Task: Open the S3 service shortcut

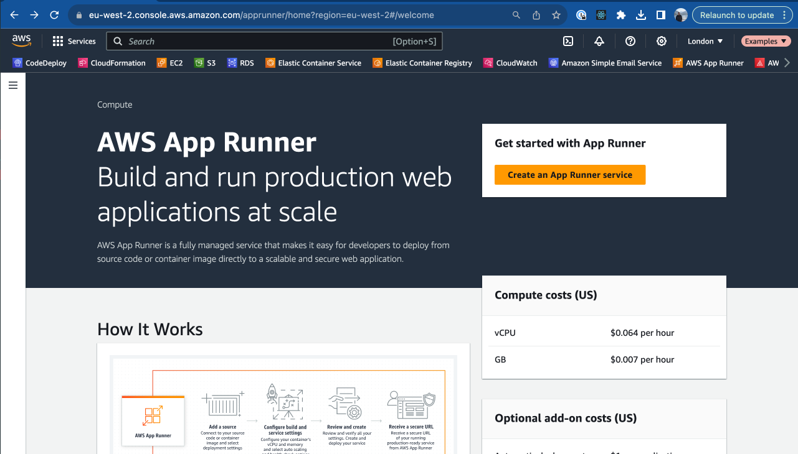Action: [x=205, y=63]
